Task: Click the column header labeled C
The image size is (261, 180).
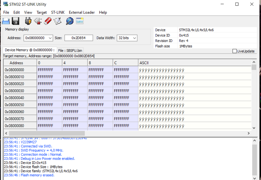Action: pos(126,63)
